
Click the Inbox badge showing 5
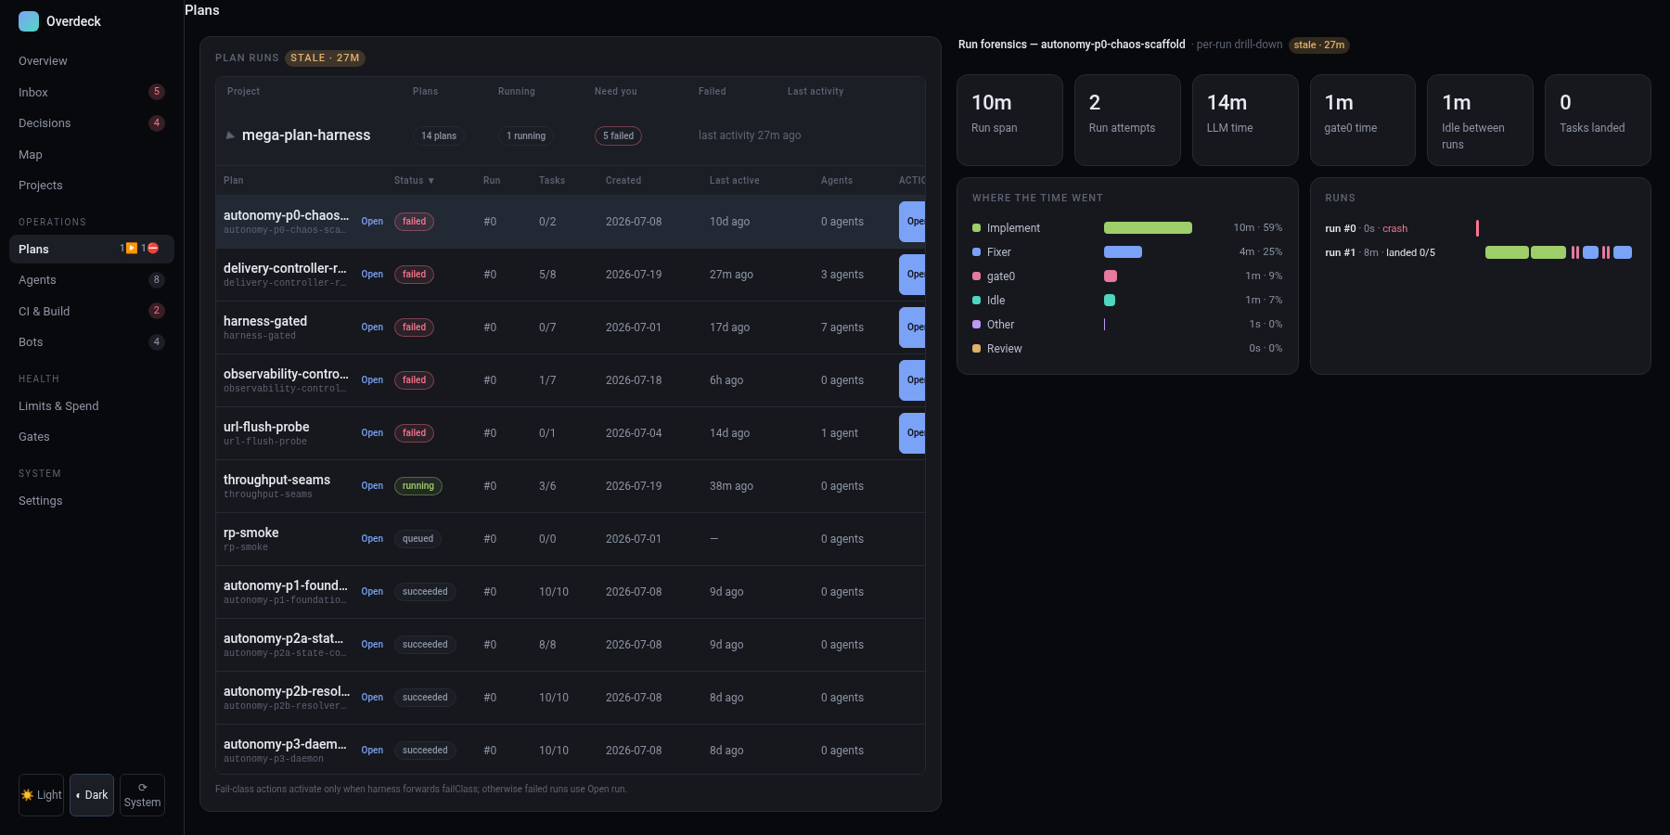[157, 92]
